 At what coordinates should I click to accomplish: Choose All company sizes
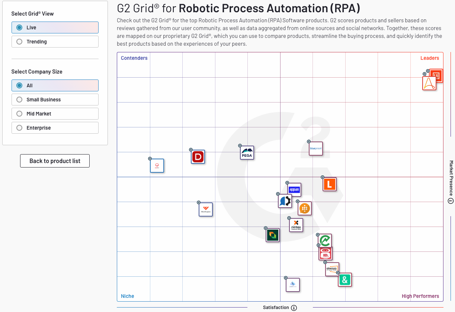(x=55, y=85)
